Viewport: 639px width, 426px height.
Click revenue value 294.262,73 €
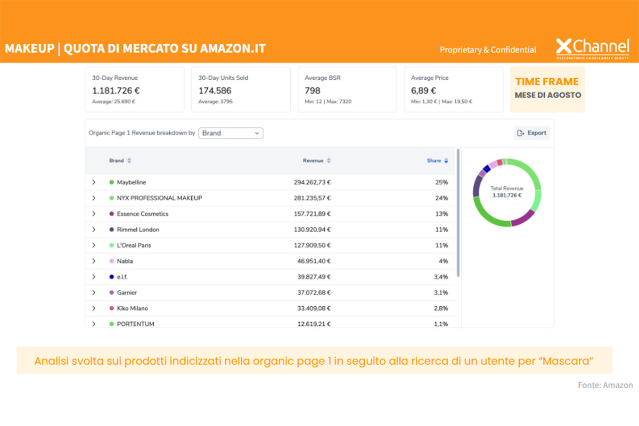pyautogui.click(x=313, y=182)
